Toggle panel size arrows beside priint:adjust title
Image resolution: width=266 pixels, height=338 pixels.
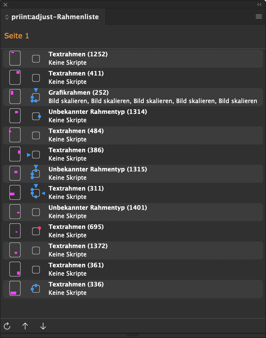click(x=7, y=17)
